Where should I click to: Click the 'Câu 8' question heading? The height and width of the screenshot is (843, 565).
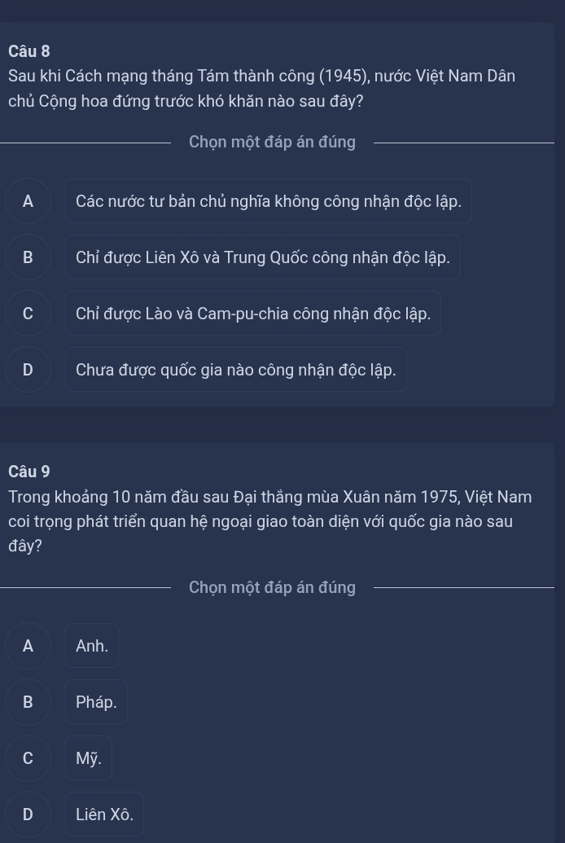[x=29, y=51]
